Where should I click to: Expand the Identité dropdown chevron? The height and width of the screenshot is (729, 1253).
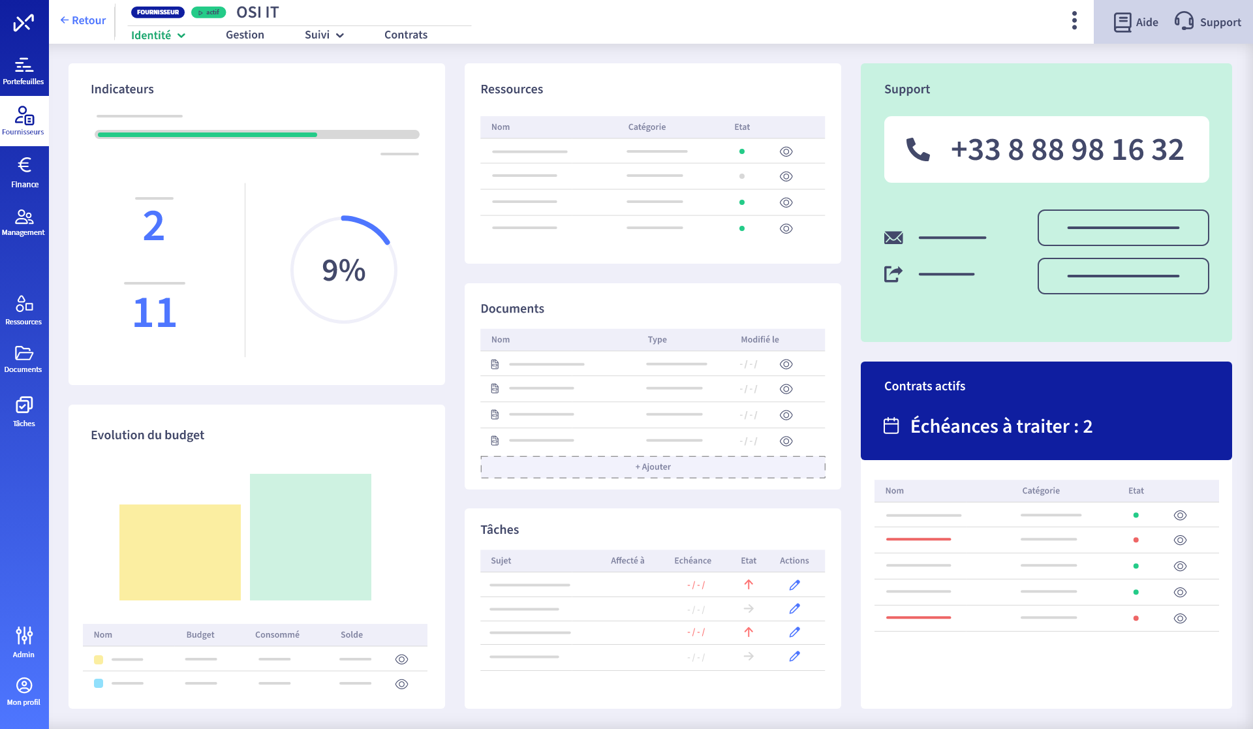pyautogui.click(x=181, y=36)
